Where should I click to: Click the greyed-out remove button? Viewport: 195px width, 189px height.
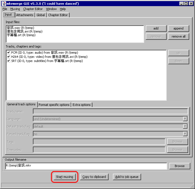click(x=156, y=36)
